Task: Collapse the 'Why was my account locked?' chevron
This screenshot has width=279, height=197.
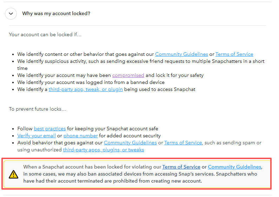Action: (11, 14)
